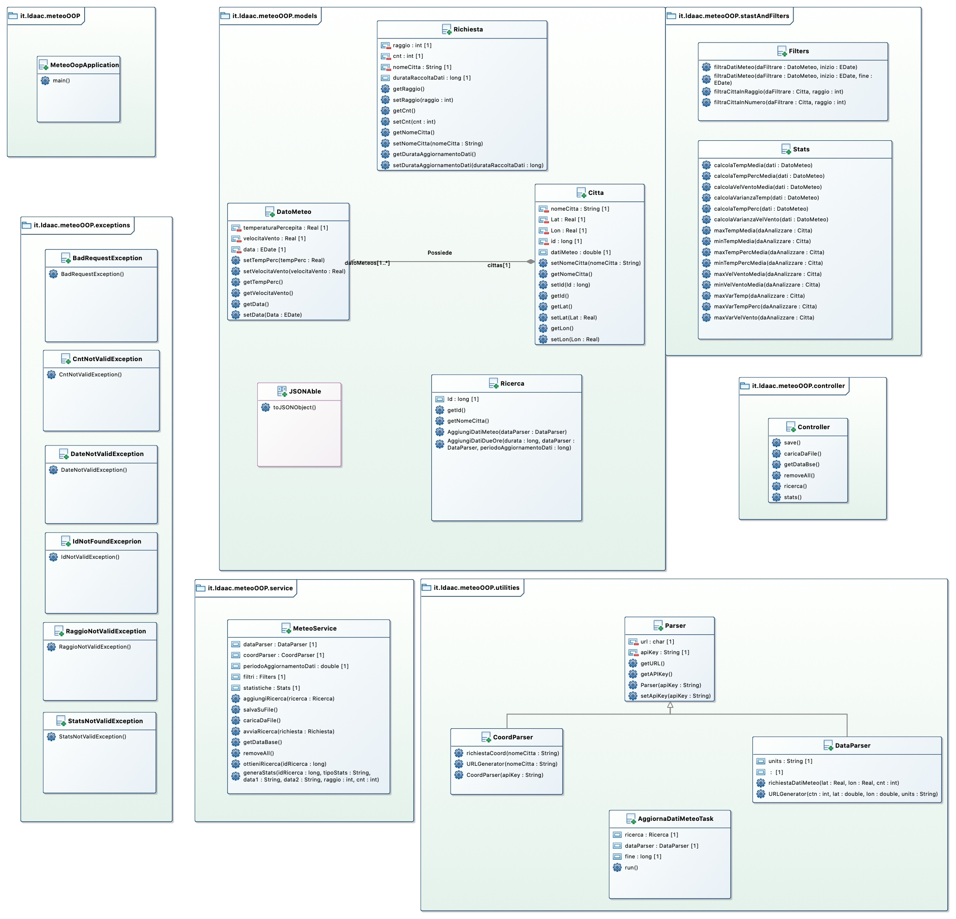
Task: Select the it.ldaac.meteoOOP.stastAndFilters package label
Action: tap(734, 16)
